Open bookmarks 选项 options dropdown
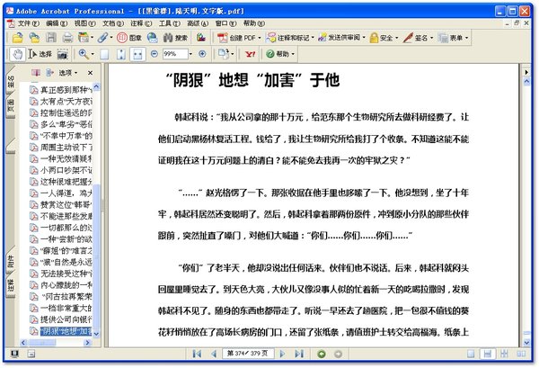This screenshot has width=539, height=368. [68, 73]
